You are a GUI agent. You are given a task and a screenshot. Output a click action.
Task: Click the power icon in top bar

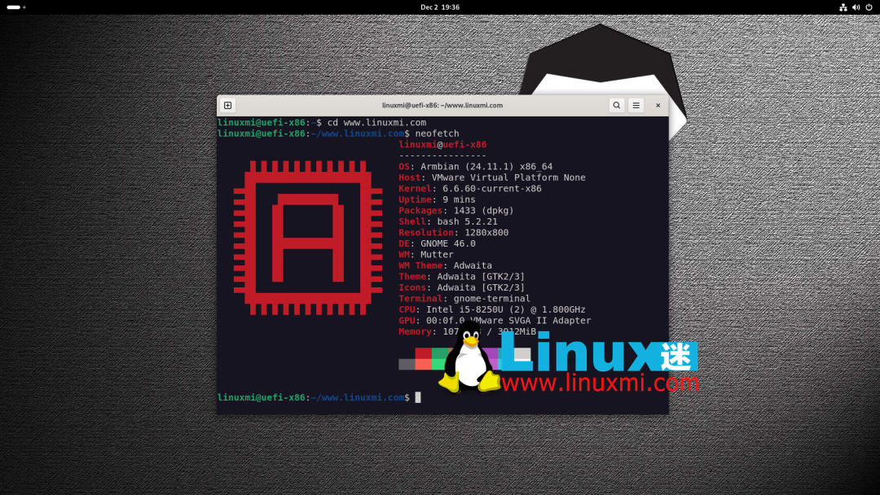click(x=869, y=7)
